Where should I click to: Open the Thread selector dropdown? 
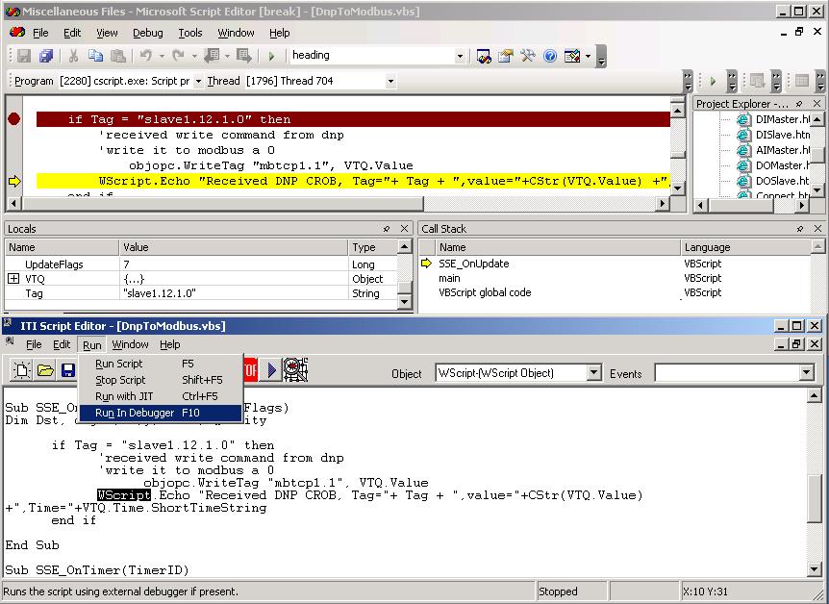390,81
